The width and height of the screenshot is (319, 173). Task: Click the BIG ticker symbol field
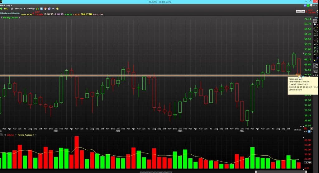pos(6,9)
